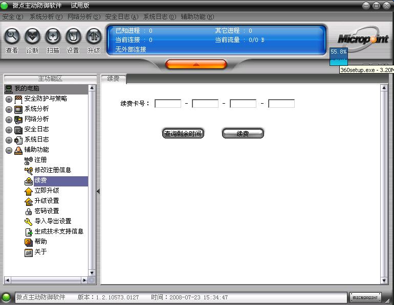Image resolution: width=394 pixels, height=305 pixels.
Task: Click the 55.8% download progress widget
Action: coord(339,56)
